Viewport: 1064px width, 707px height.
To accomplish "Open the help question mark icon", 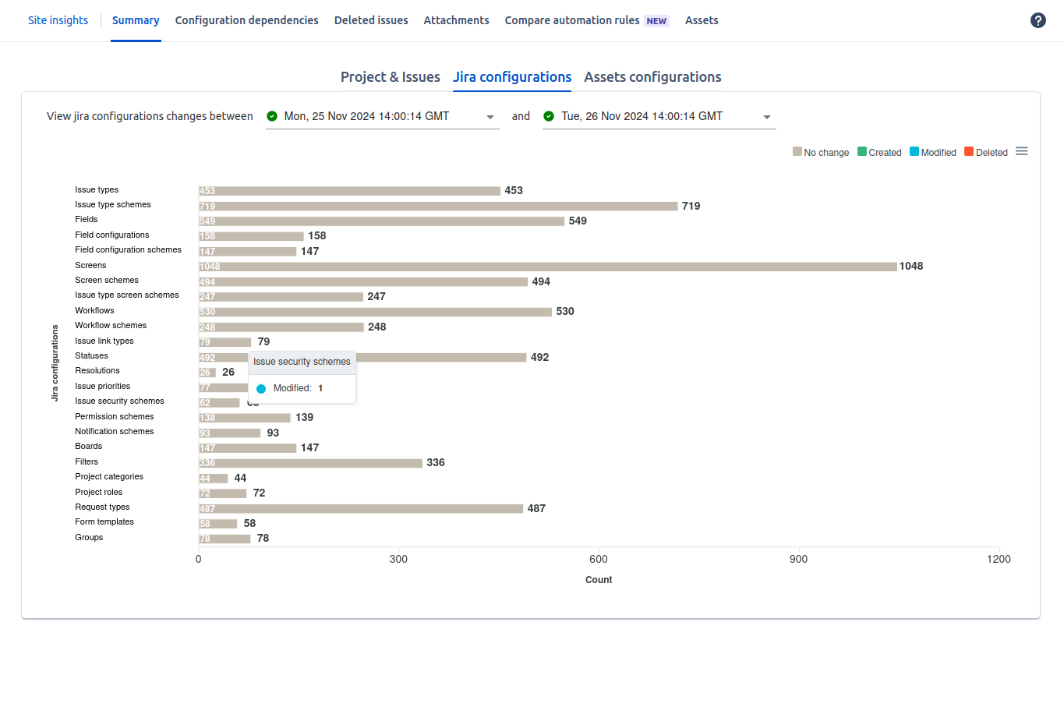I will 1037,20.
